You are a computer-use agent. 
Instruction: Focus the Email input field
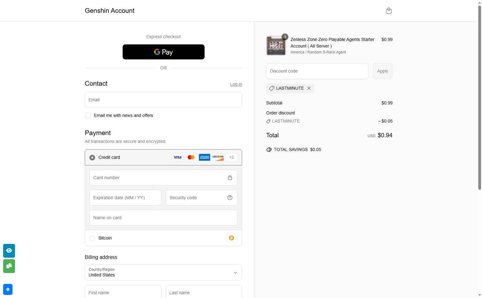[163, 100]
